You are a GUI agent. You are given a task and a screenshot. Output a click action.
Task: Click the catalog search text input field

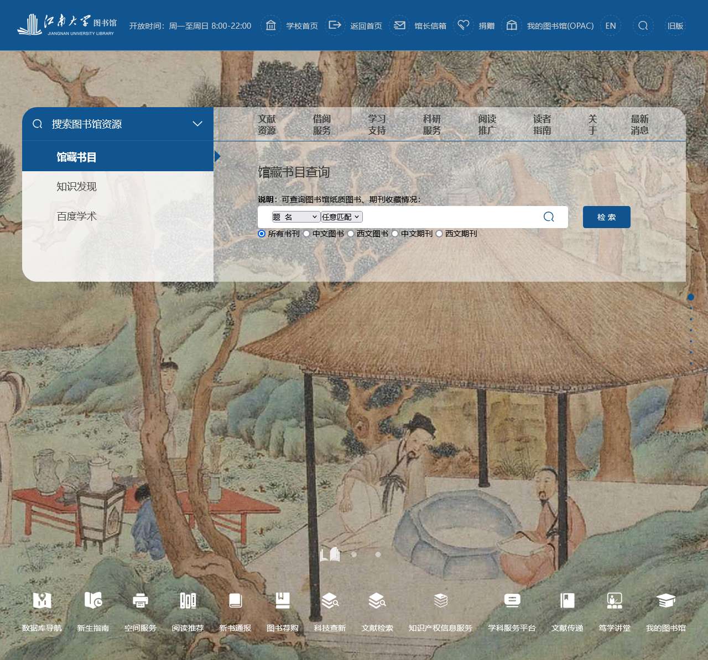coord(451,217)
